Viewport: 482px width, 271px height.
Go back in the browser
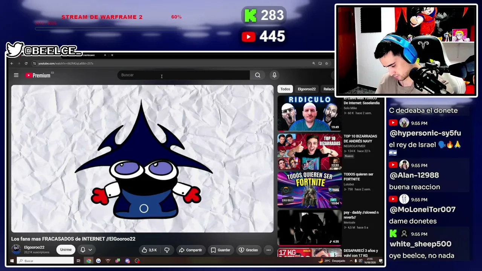point(12,63)
